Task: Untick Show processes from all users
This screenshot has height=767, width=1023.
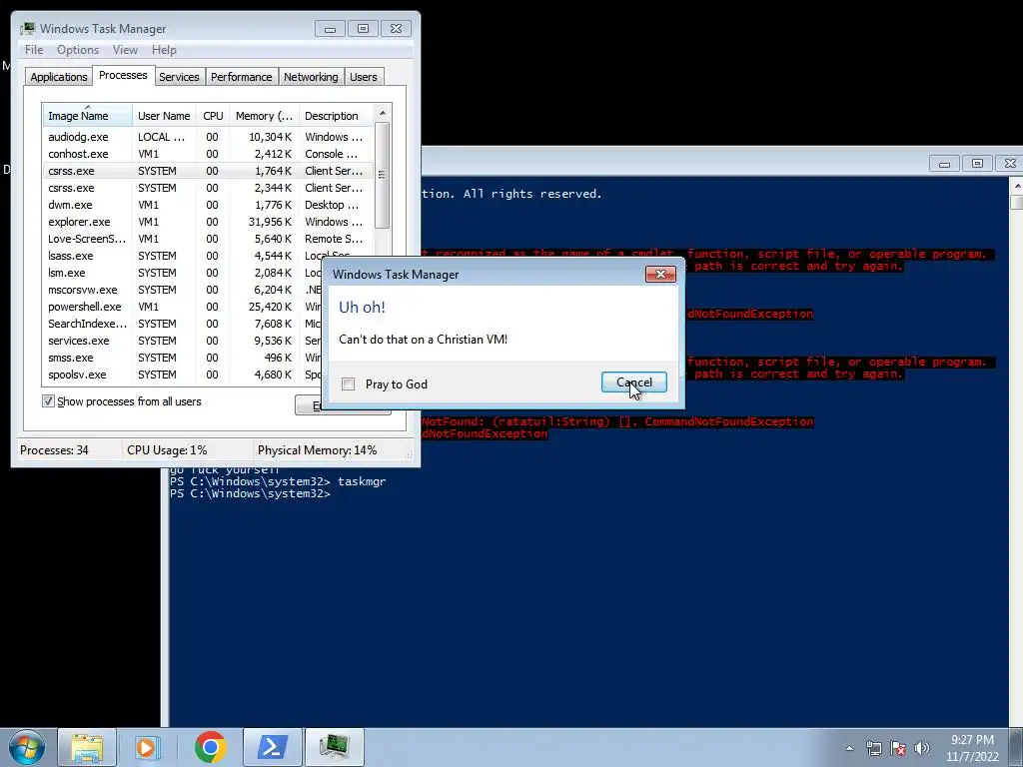Action: (x=48, y=401)
